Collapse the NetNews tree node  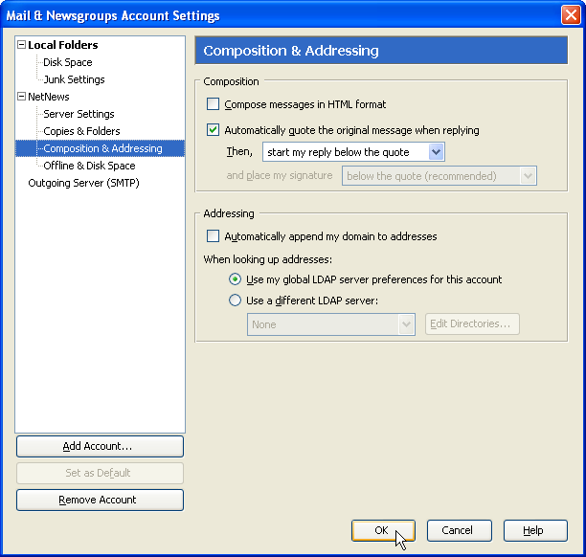(22, 97)
